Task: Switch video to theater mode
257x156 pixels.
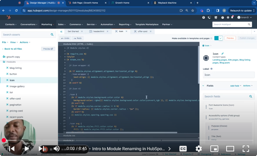Action: pyautogui.click(x=230, y=149)
